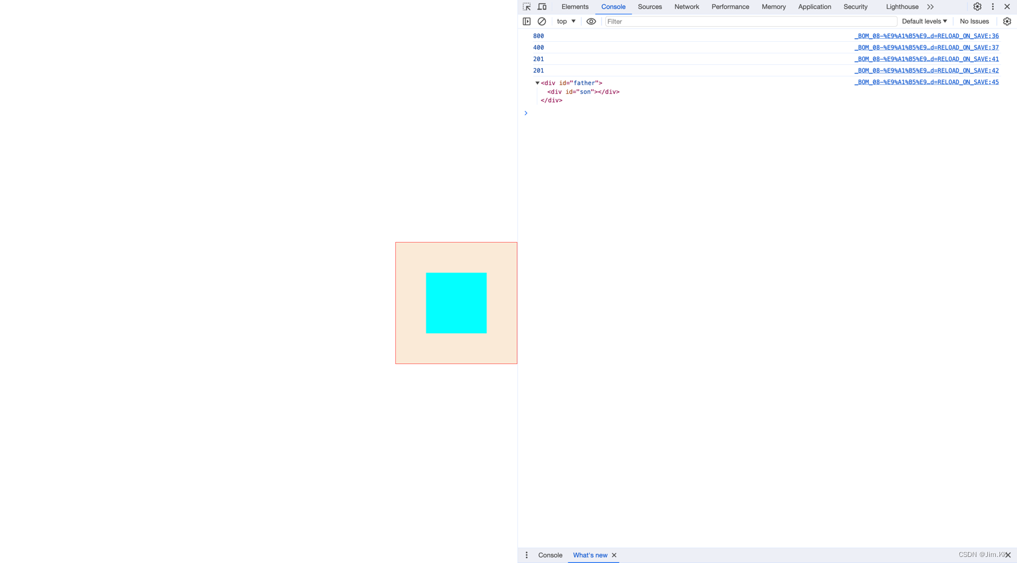The image size is (1017, 563).
Task: Open the RELOAD_ON_SAVE:41 source link
Action: pos(927,59)
